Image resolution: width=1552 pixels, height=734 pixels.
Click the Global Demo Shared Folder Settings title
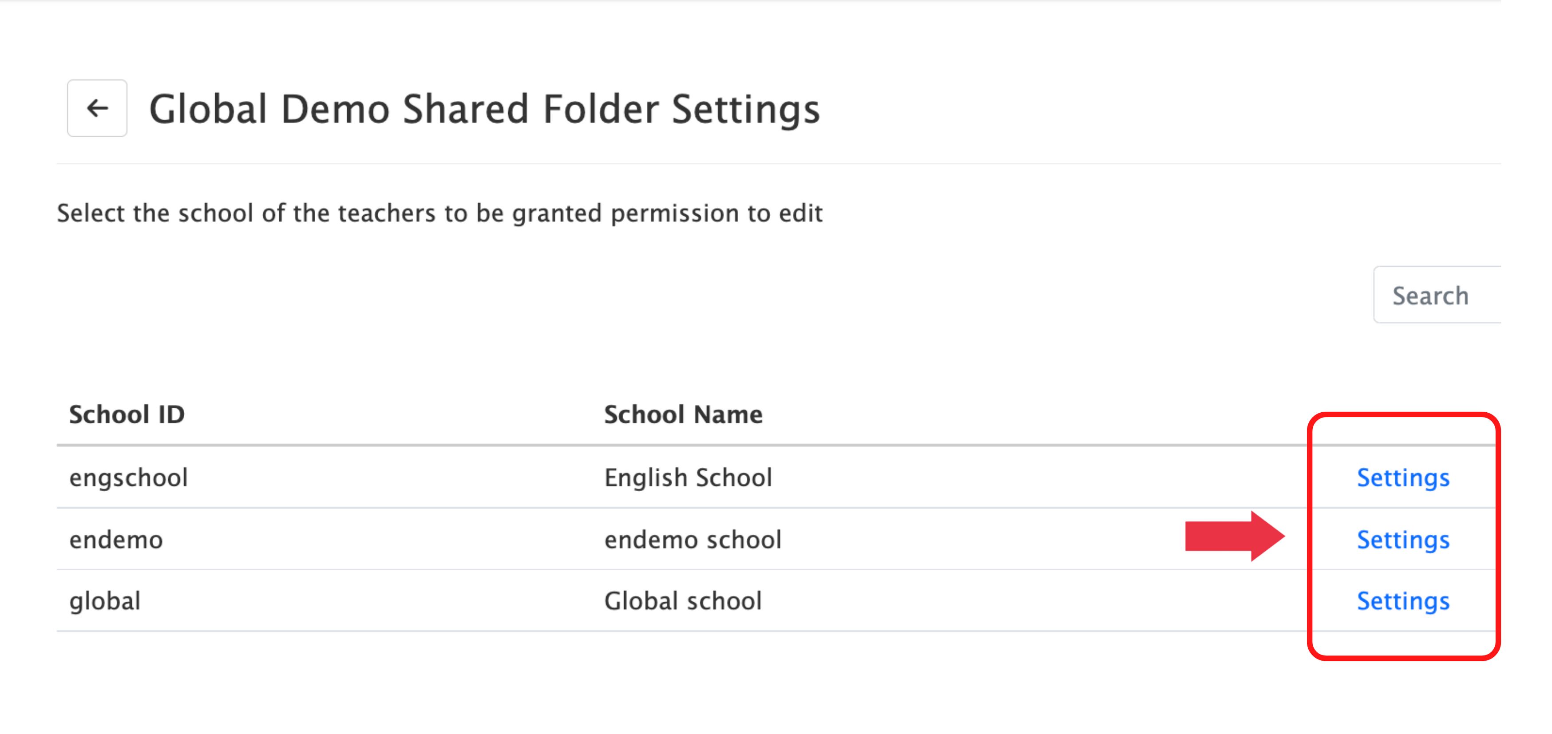pos(484,110)
